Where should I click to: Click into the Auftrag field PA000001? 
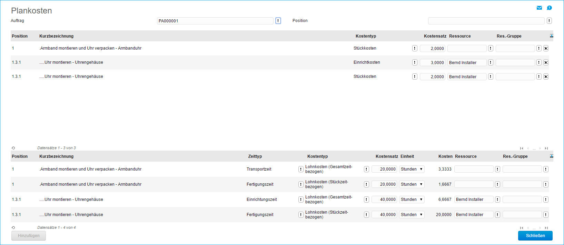215,21
